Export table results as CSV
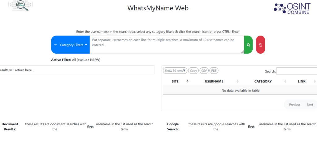Image resolution: width=317 pixels, height=147 pixels. click(204, 71)
